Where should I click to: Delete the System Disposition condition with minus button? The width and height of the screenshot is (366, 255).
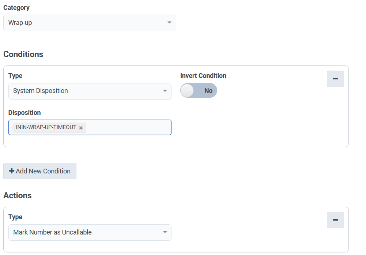tap(335, 79)
